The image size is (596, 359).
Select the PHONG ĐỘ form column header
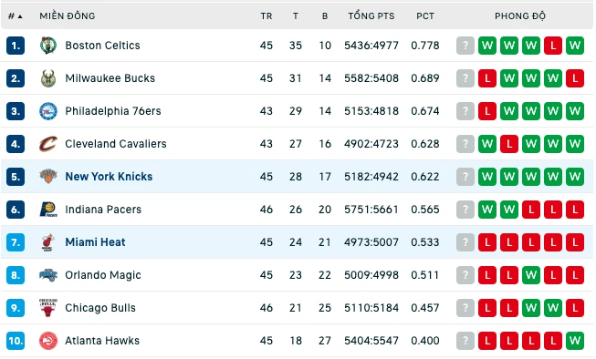pos(520,15)
